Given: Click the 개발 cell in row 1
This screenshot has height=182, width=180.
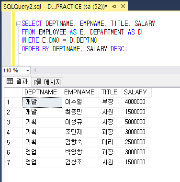Looking at the screenshot, I should point(42,102).
